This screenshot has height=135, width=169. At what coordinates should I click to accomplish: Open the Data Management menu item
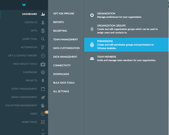pyautogui.click(x=65, y=57)
